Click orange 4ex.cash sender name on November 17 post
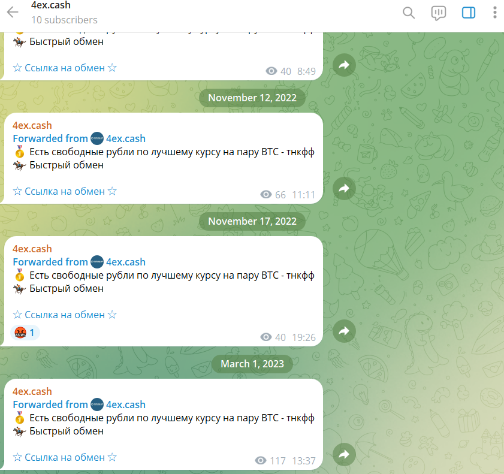Viewport: 504px width, 474px height. pyautogui.click(x=32, y=249)
